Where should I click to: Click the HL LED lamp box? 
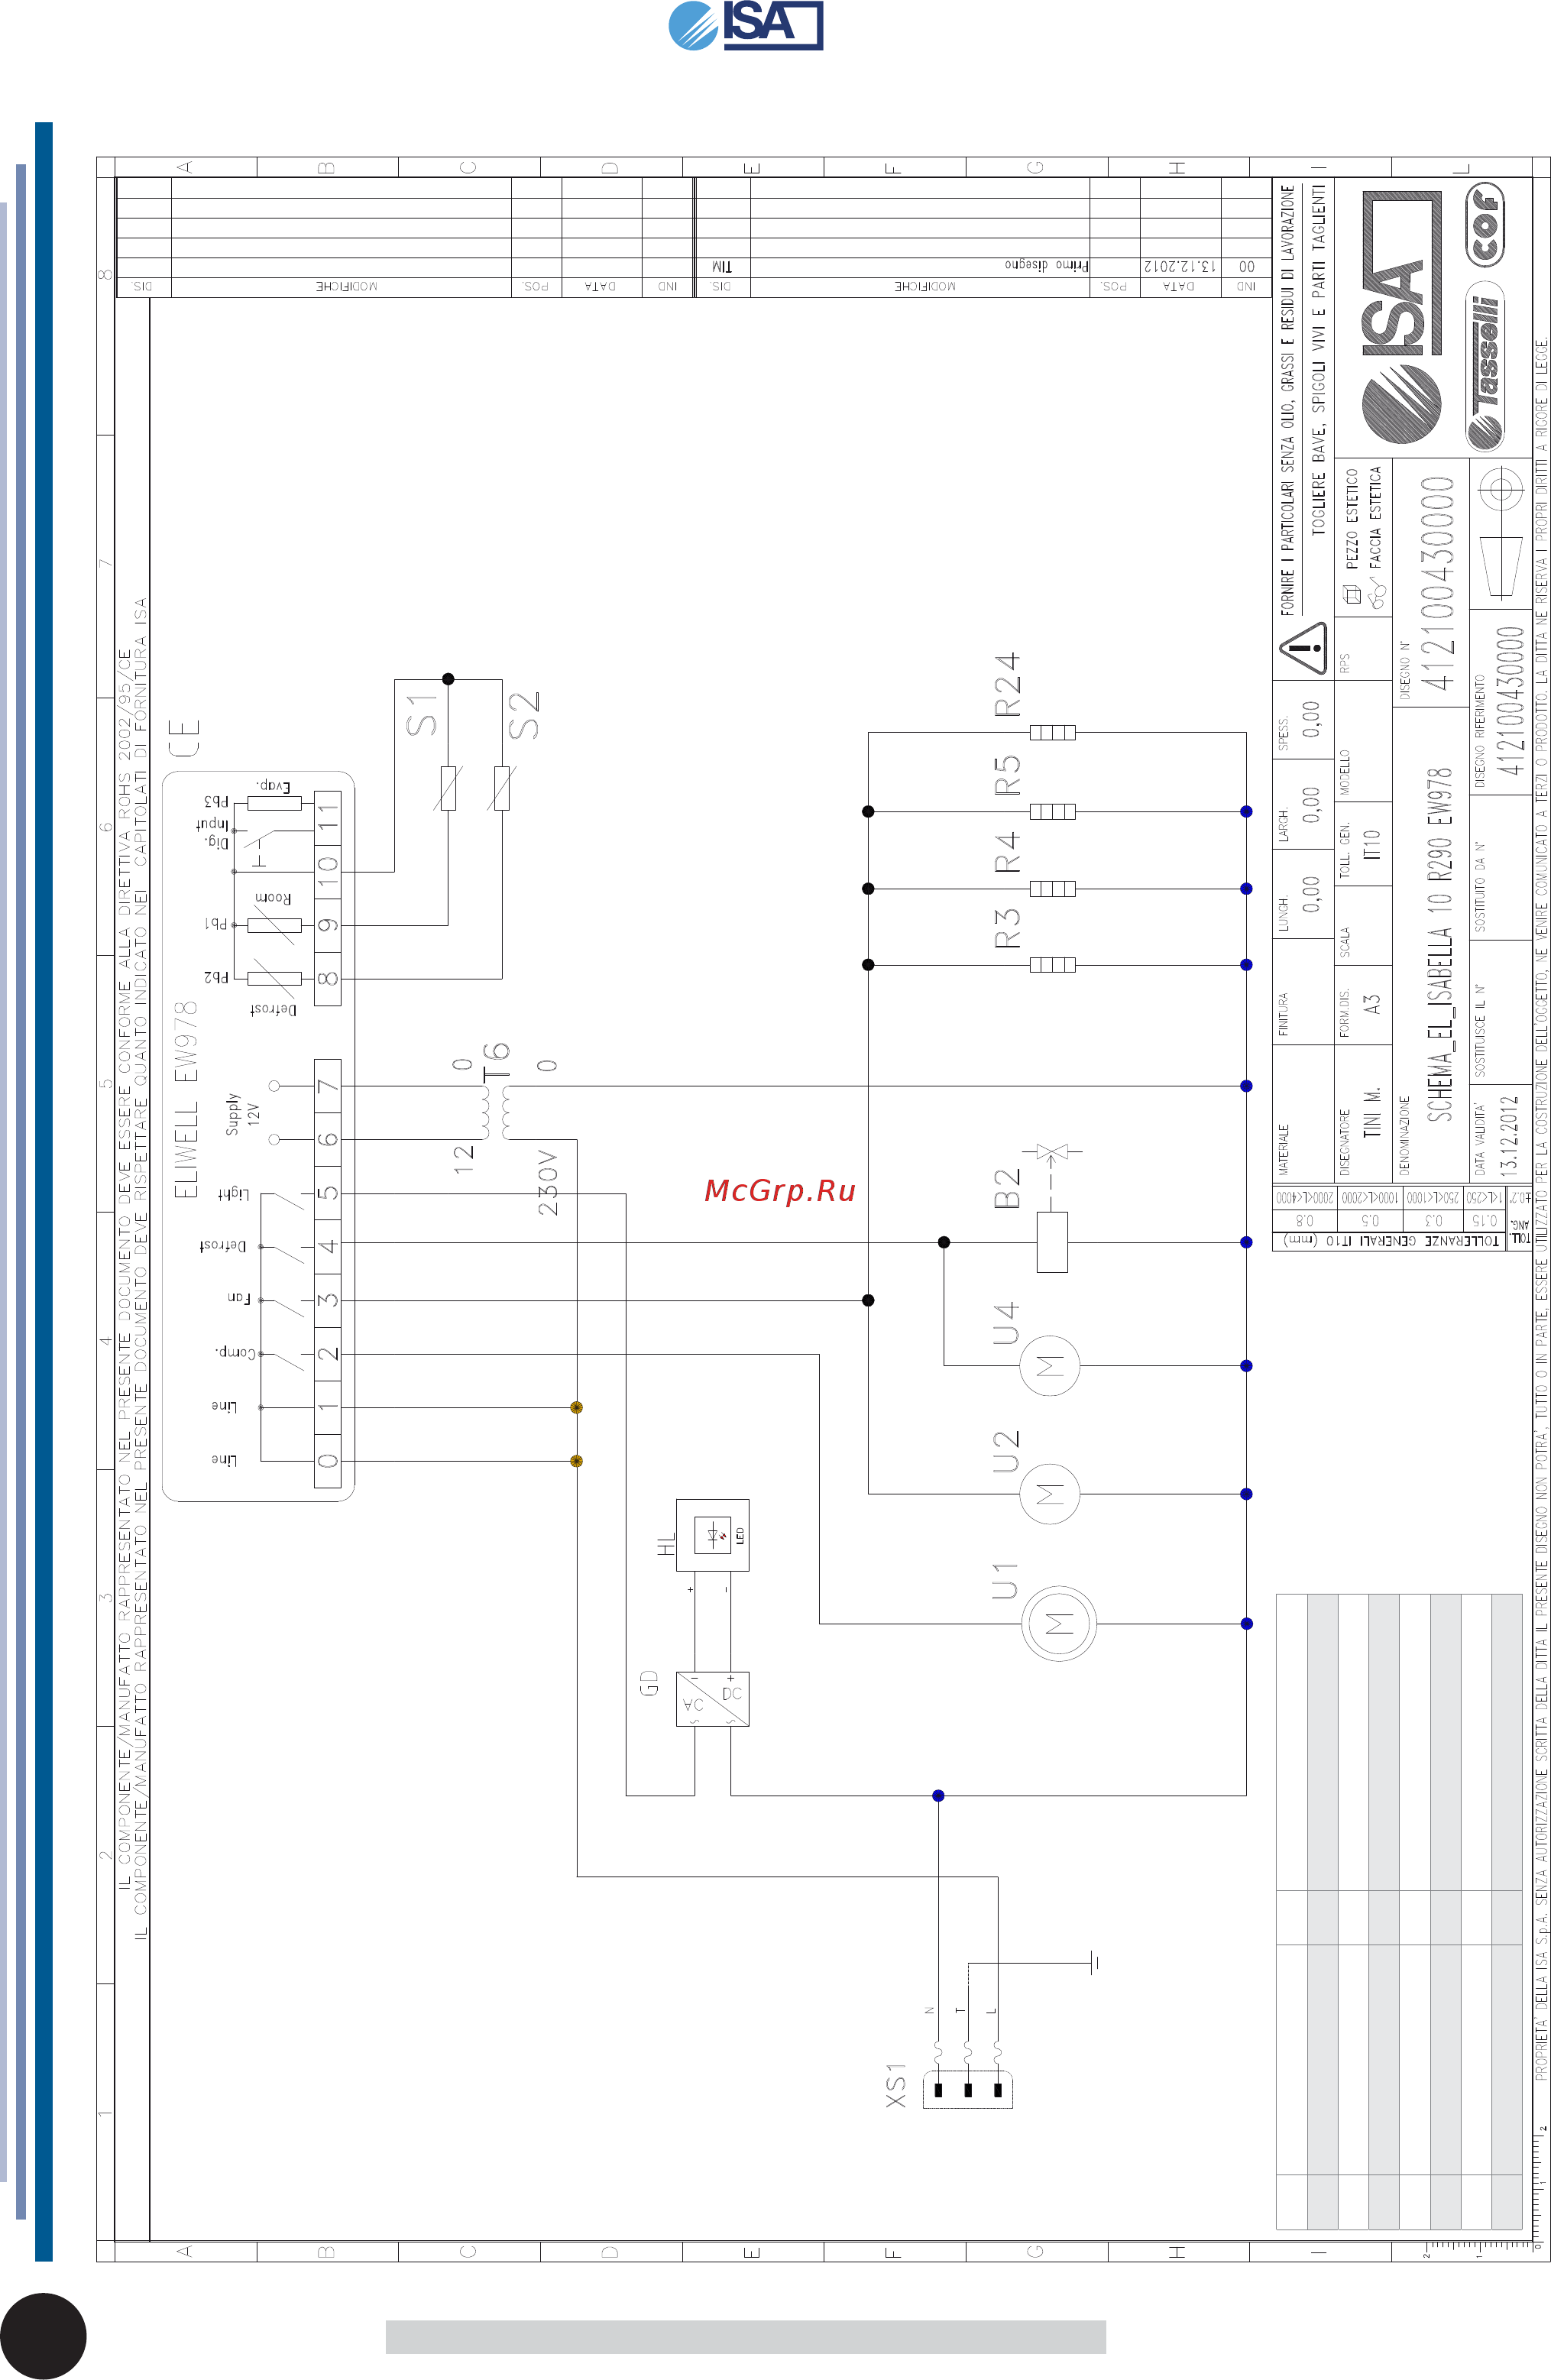[x=713, y=1535]
